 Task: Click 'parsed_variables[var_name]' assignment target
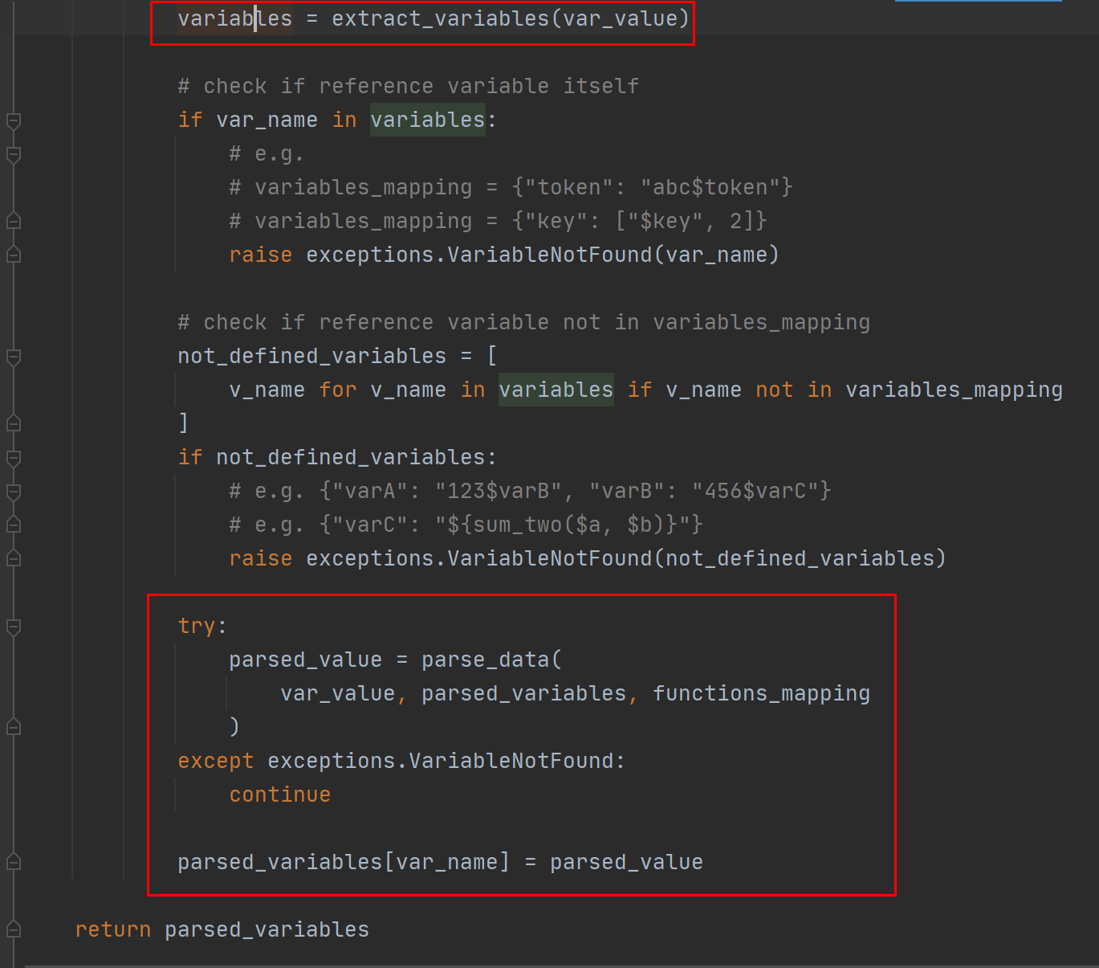coord(344,862)
